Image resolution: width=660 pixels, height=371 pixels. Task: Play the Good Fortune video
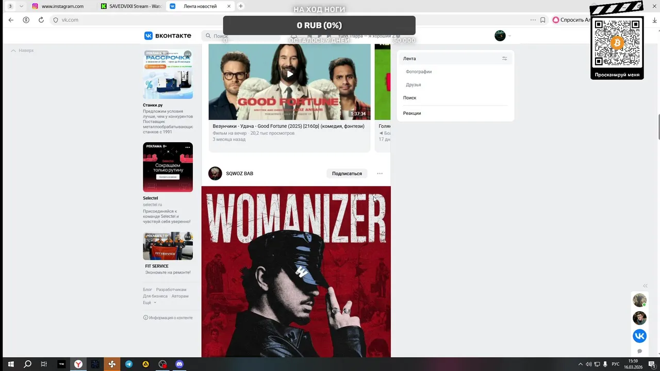[x=290, y=74]
